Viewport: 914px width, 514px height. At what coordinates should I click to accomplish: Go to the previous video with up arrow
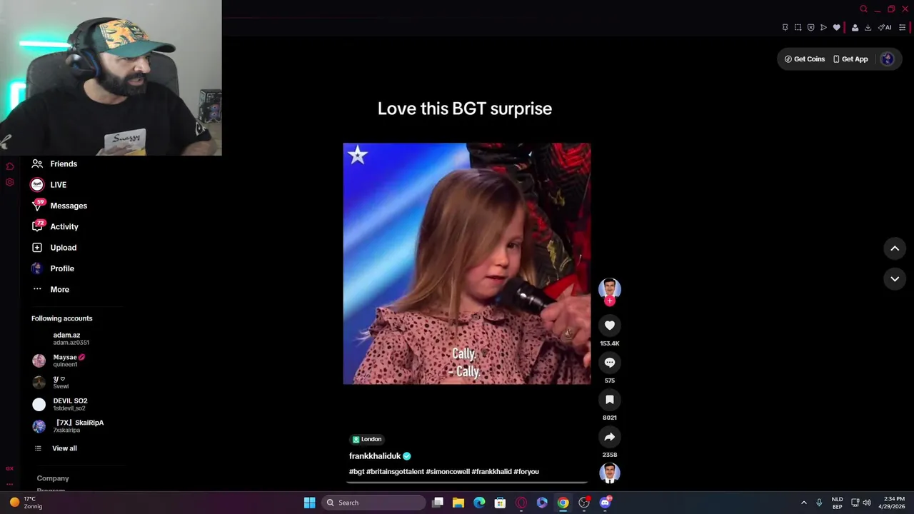point(895,248)
